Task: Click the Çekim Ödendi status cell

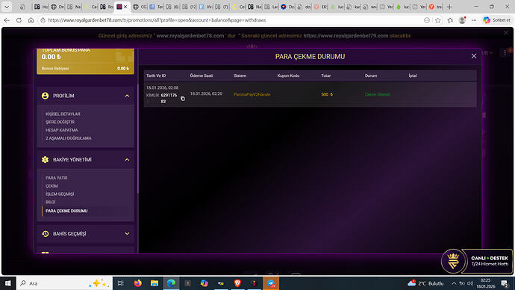Action: pos(377,94)
